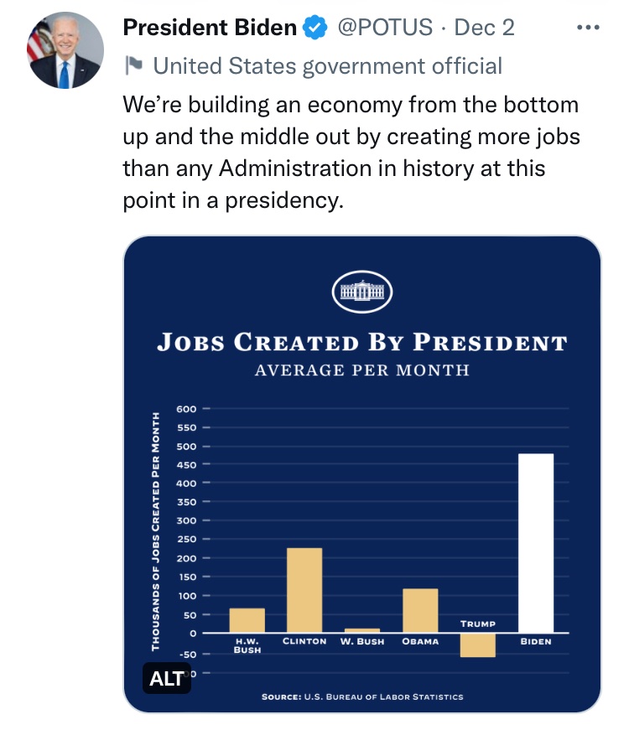The width and height of the screenshot is (629, 730).
Task: Click the W. Bush axis label
Action: [x=362, y=641]
